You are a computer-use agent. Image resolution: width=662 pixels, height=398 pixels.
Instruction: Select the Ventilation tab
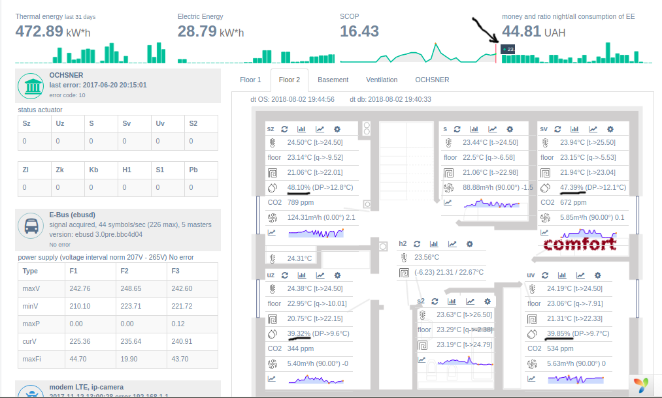(x=382, y=80)
